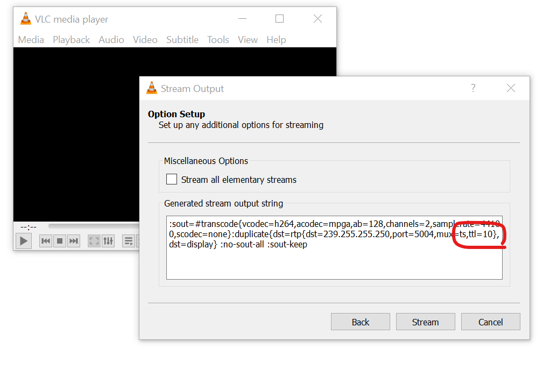This screenshot has width=557, height=370.
Task: Click the Option Setup heading
Action: click(177, 114)
